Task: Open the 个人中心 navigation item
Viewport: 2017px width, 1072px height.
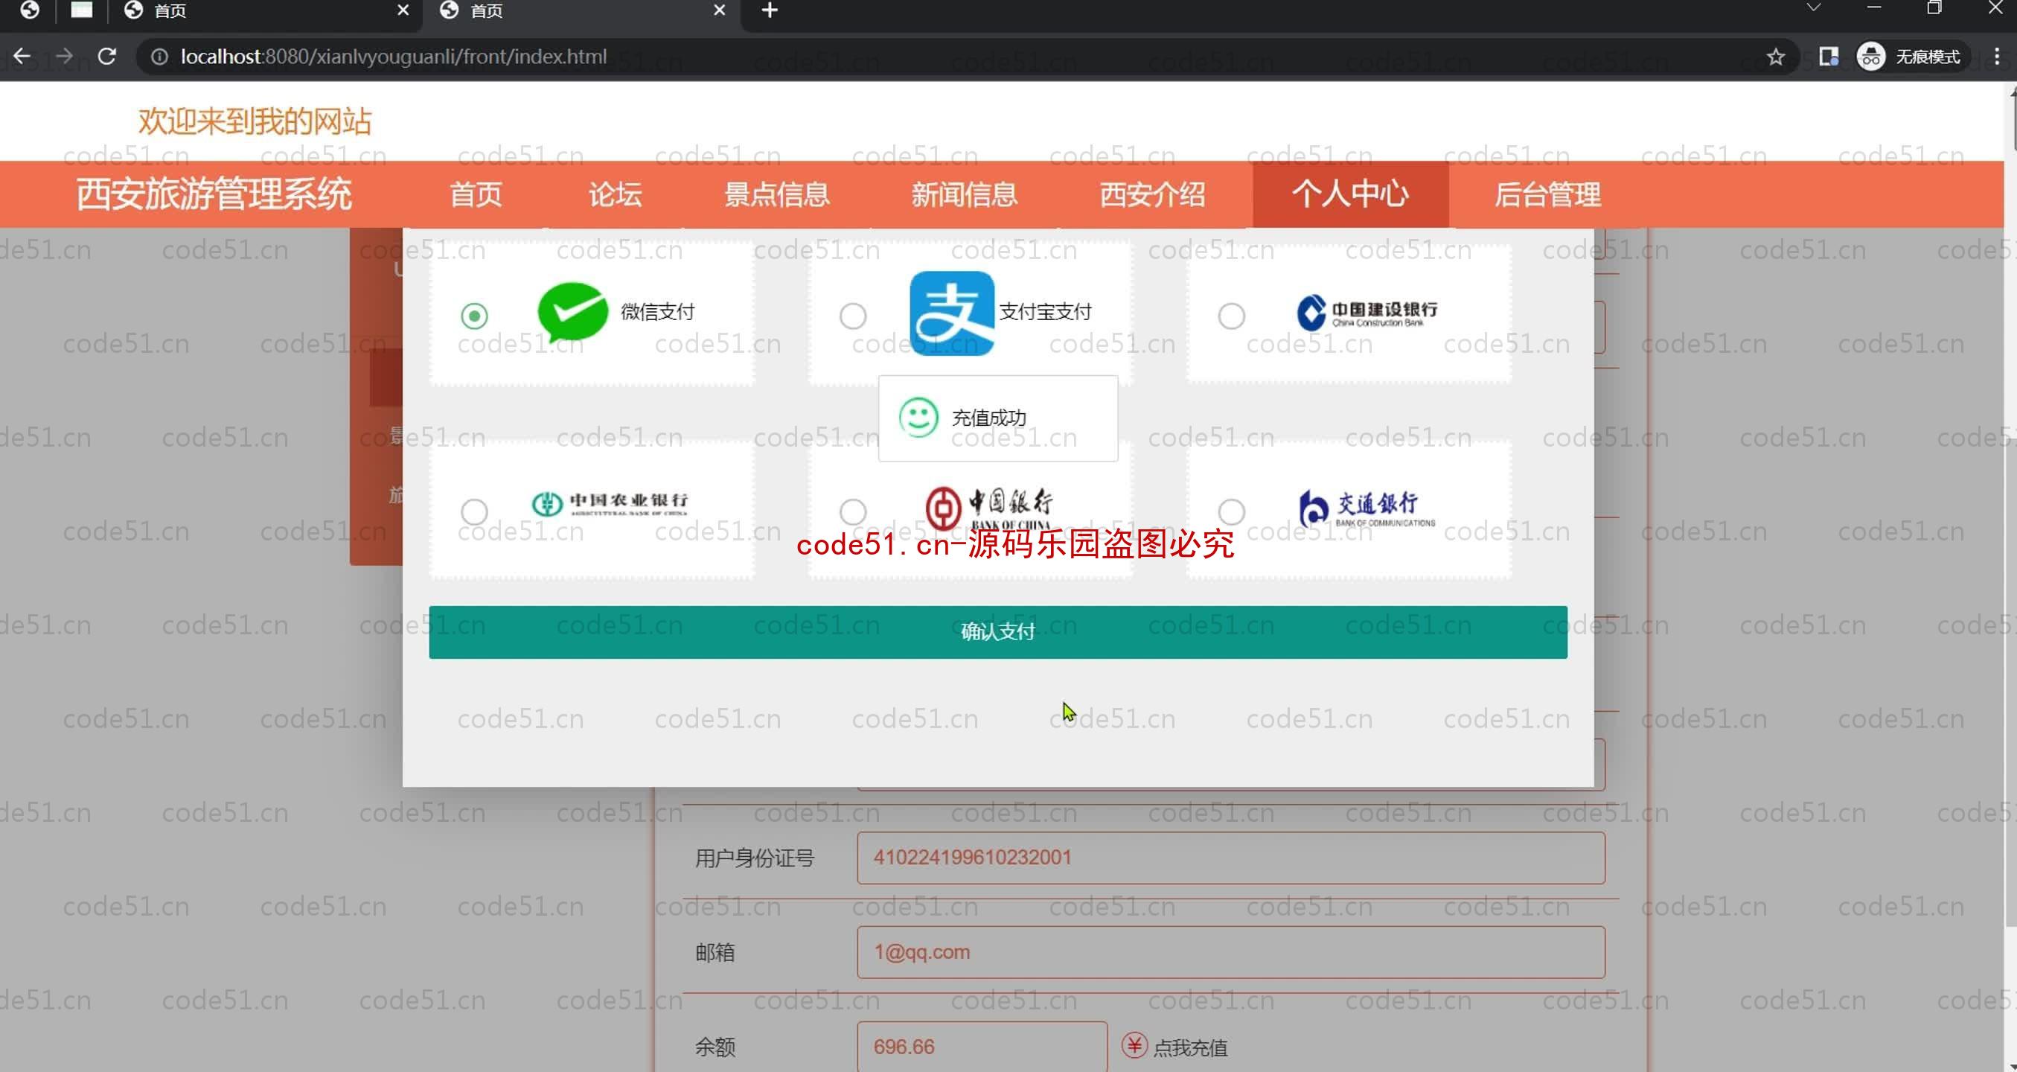Action: pos(1350,194)
